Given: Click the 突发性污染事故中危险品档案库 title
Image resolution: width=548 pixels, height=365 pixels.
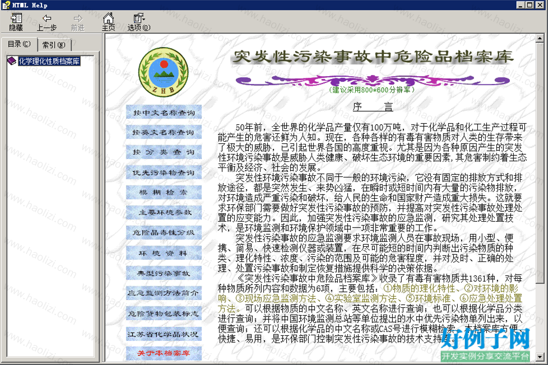Looking at the screenshot, I should pyautogui.click(x=373, y=57).
